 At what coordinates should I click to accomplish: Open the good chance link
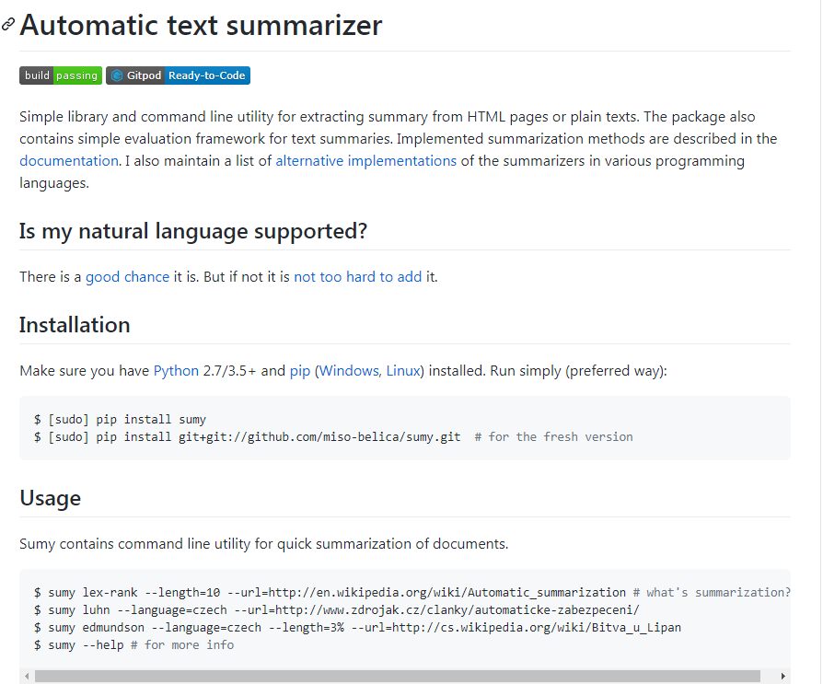click(x=127, y=276)
